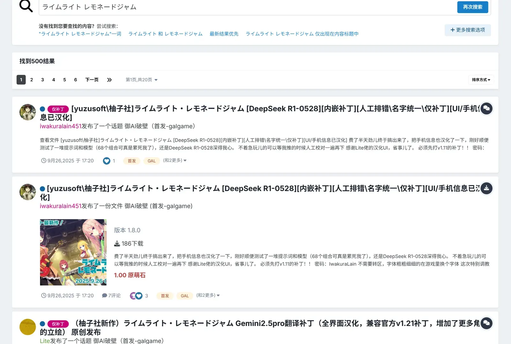
Task: Go to page 6 of results
Action: click(76, 80)
